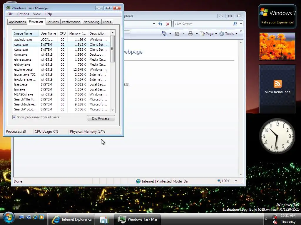The image size is (301, 225).
Task: Sort by the Memory column header
Action: pyautogui.click(x=78, y=33)
